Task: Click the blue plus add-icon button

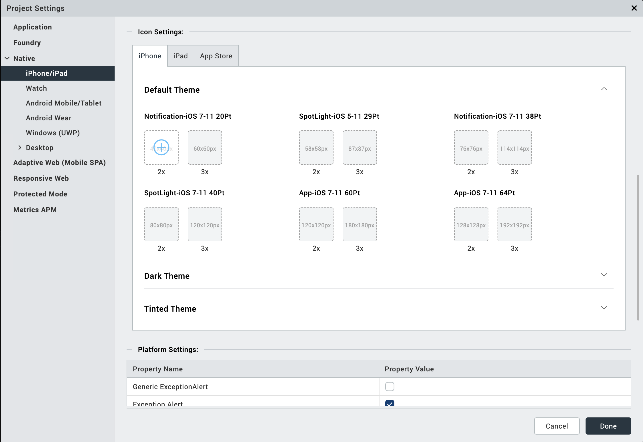Action: tap(161, 148)
